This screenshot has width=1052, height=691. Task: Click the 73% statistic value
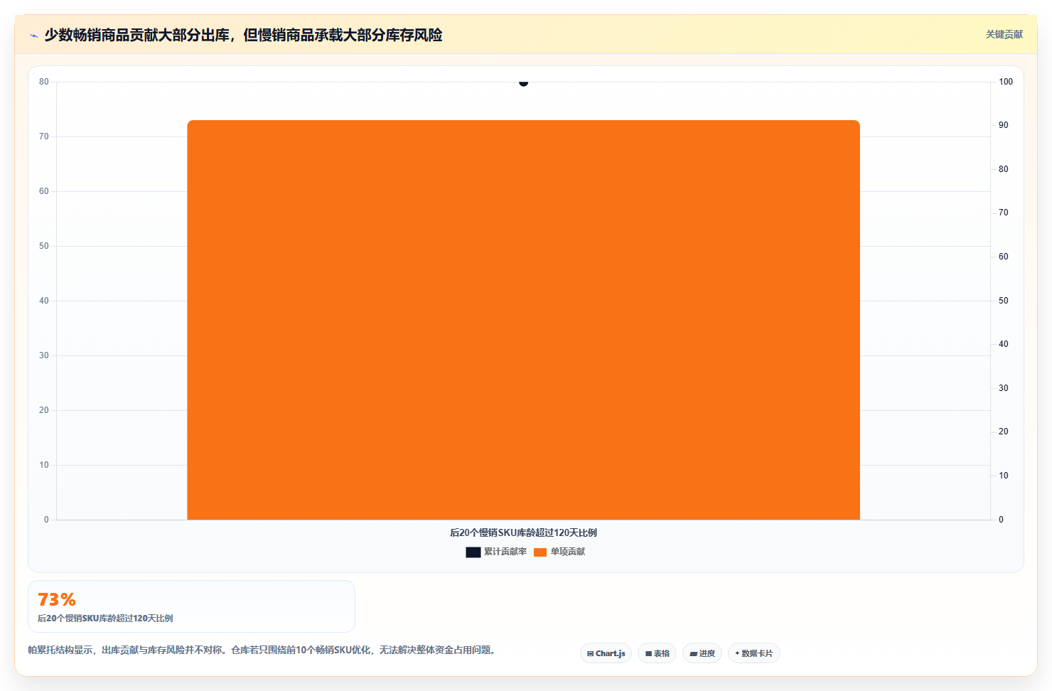57,599
